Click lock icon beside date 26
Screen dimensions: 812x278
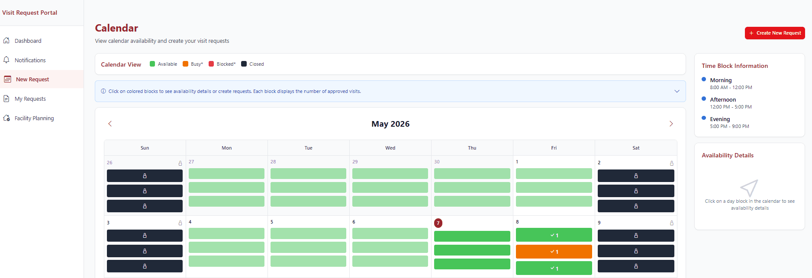180,163
